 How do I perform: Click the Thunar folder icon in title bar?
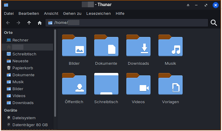pos(6,5)
